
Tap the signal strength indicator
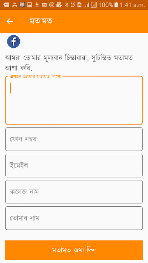87,5
